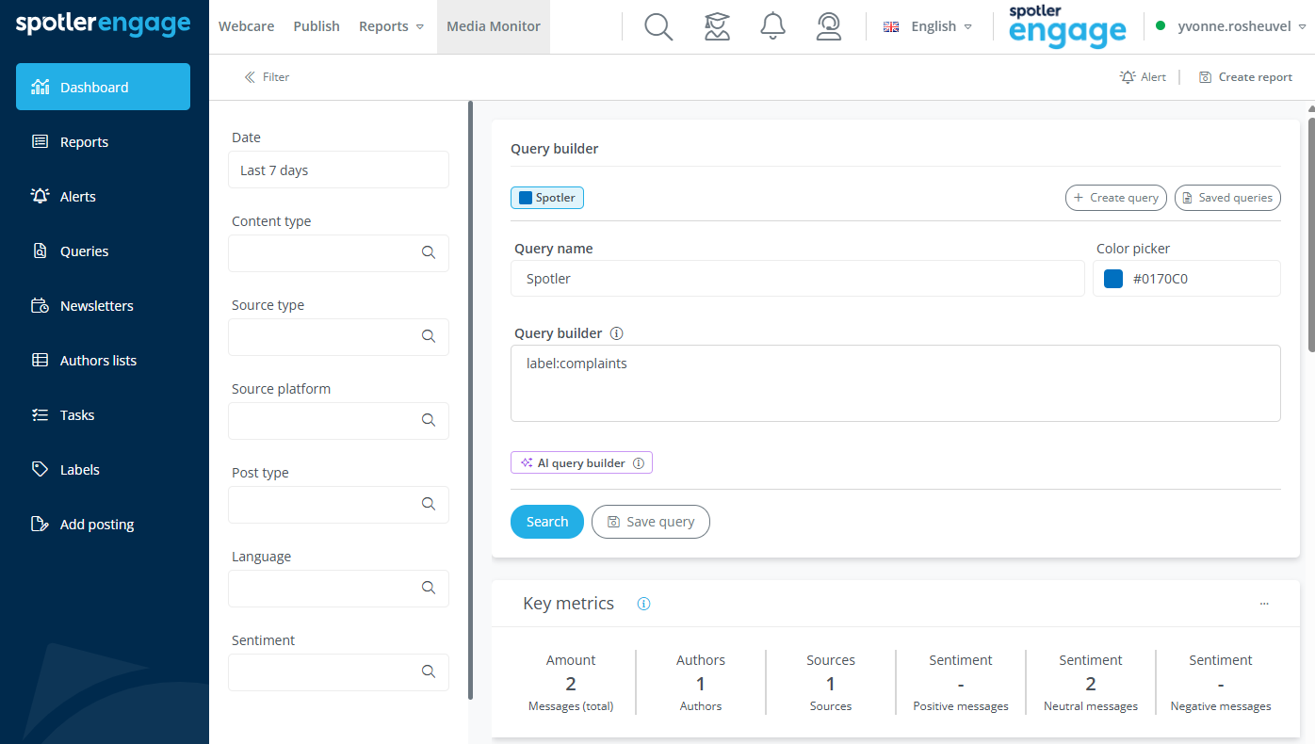Go to Publish tab
This screenshot has width=1315, height=744.
317,26
